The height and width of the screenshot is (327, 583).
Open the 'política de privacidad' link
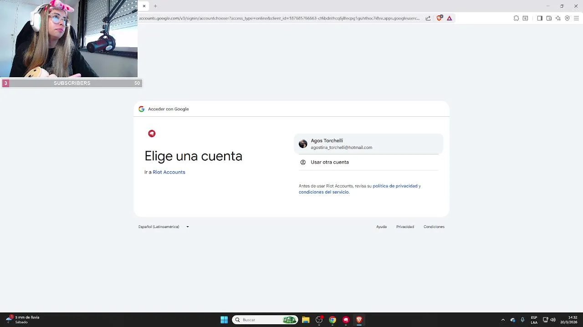coord(395,186)
